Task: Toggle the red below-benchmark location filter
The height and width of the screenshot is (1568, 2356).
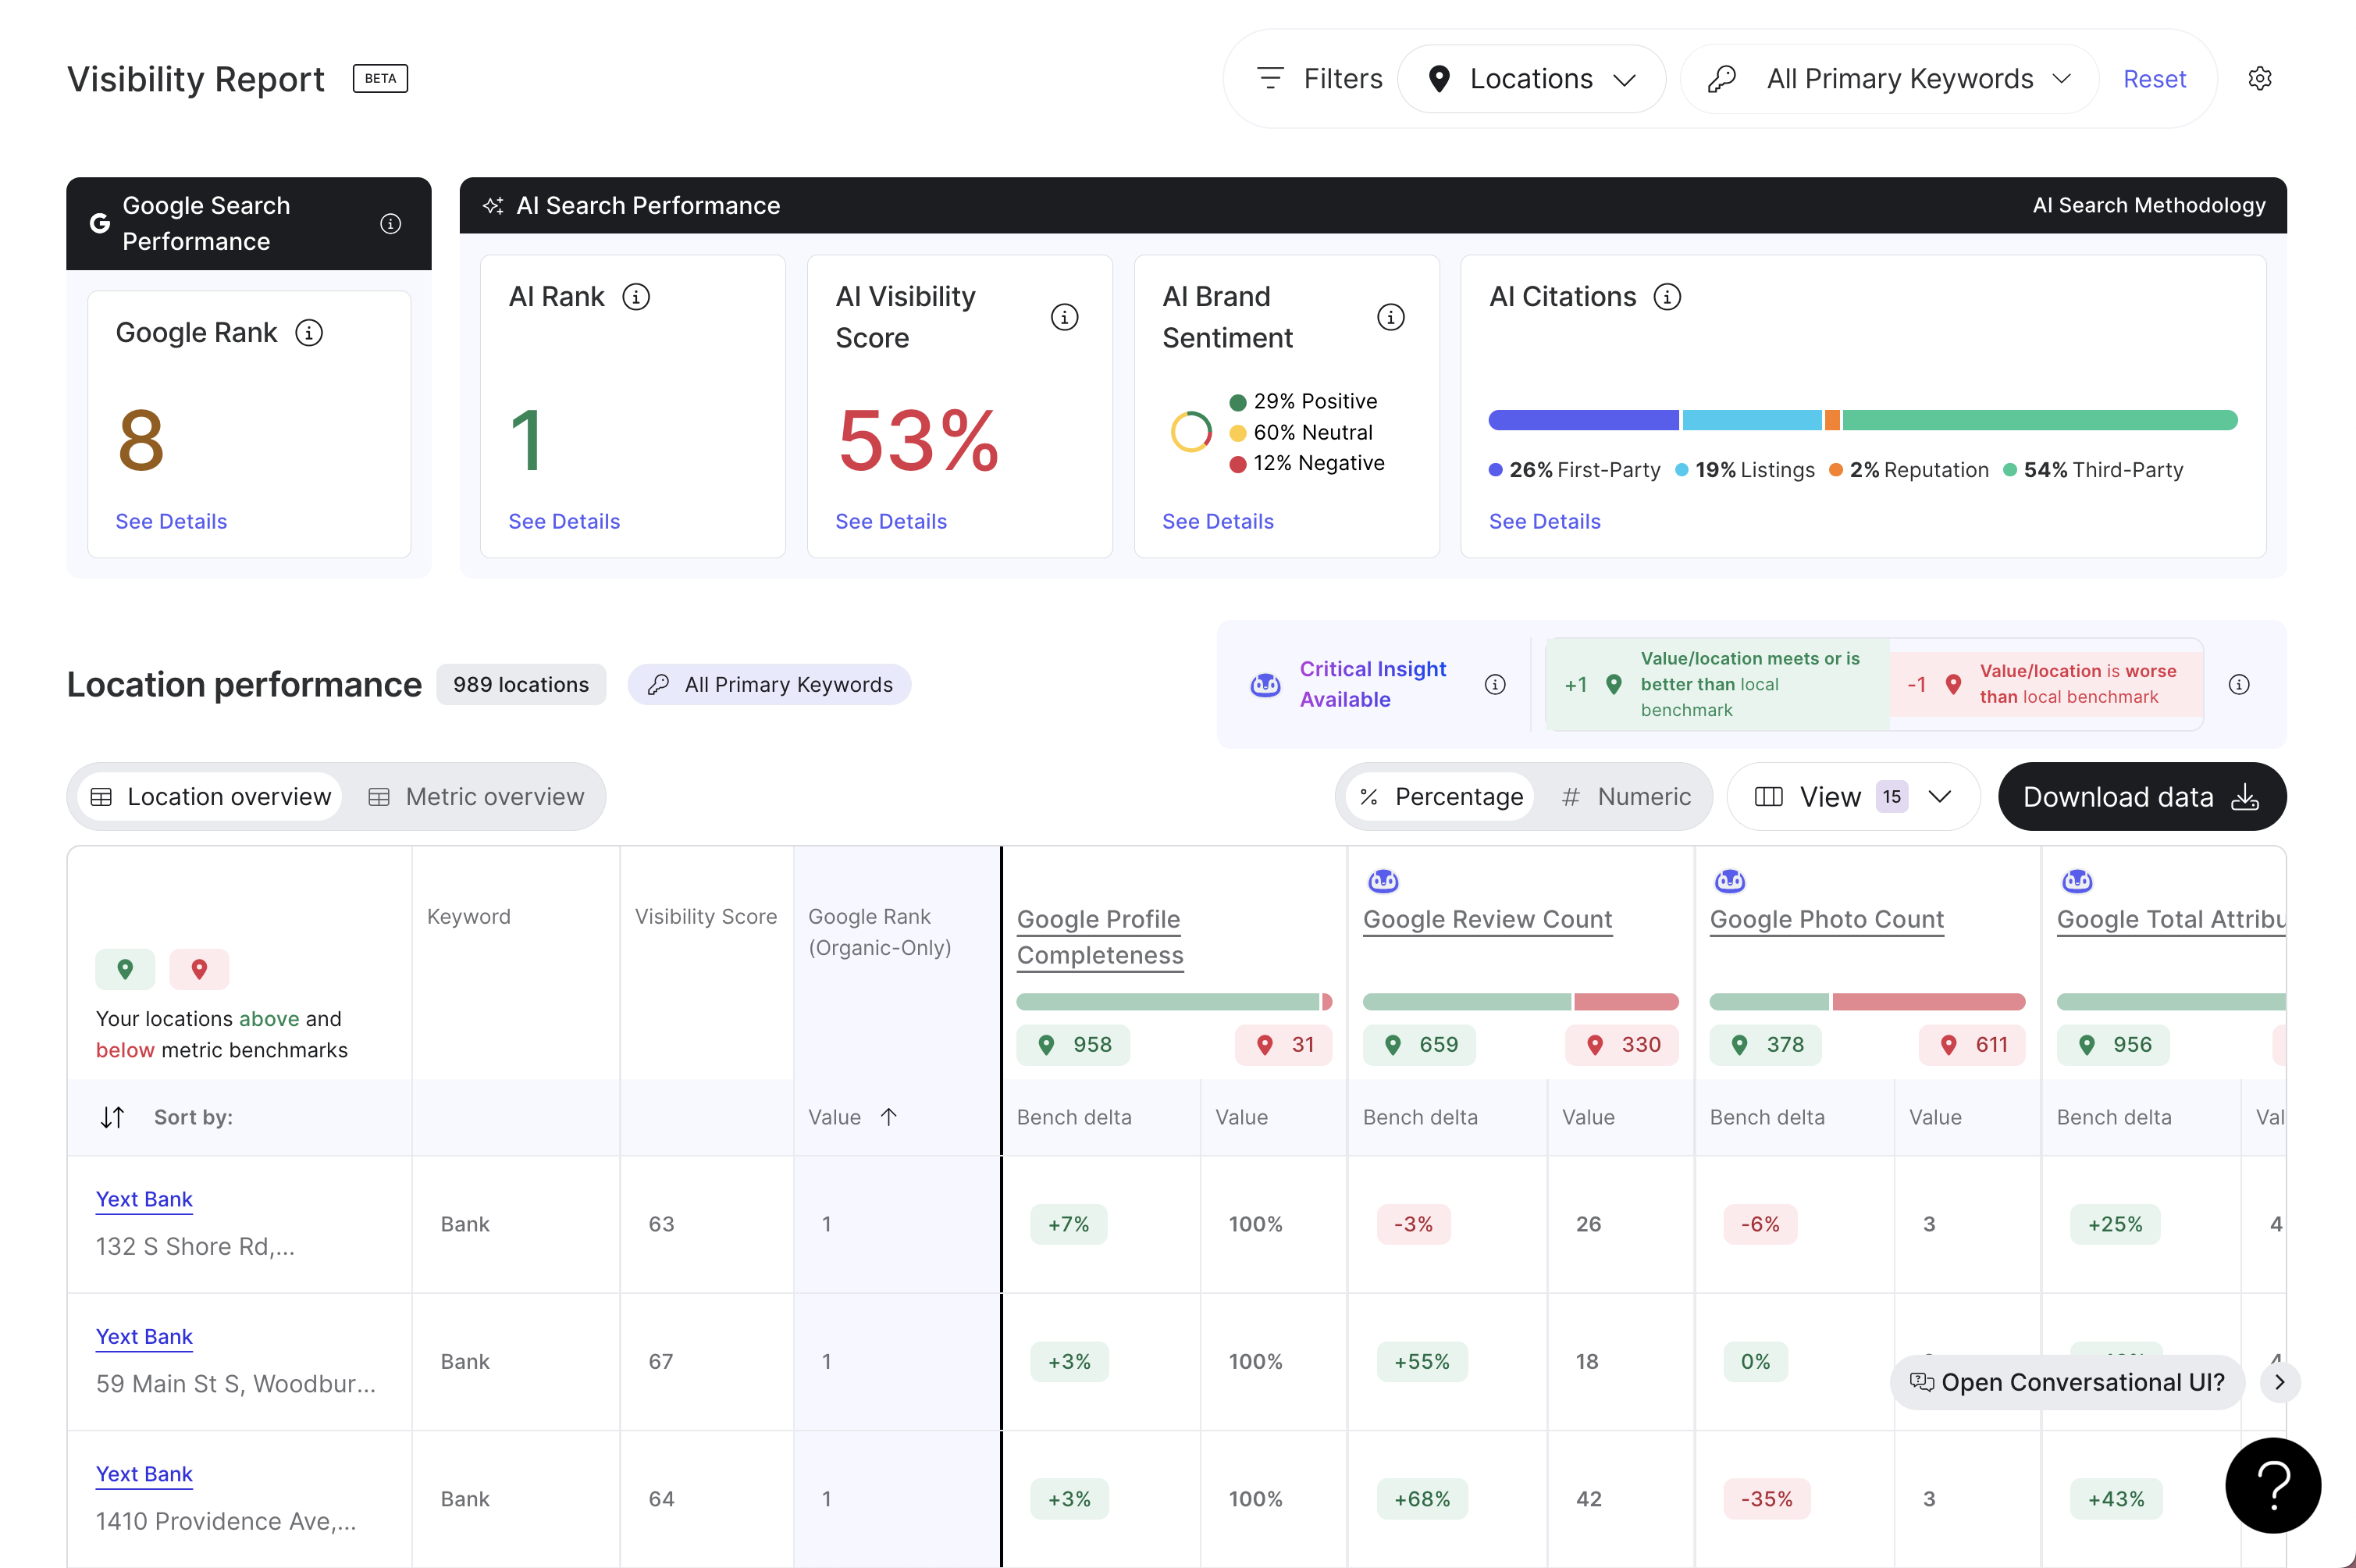Action: click(199, 968)
